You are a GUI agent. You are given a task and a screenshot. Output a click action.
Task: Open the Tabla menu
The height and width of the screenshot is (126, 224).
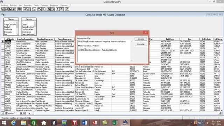coord(36,5)
